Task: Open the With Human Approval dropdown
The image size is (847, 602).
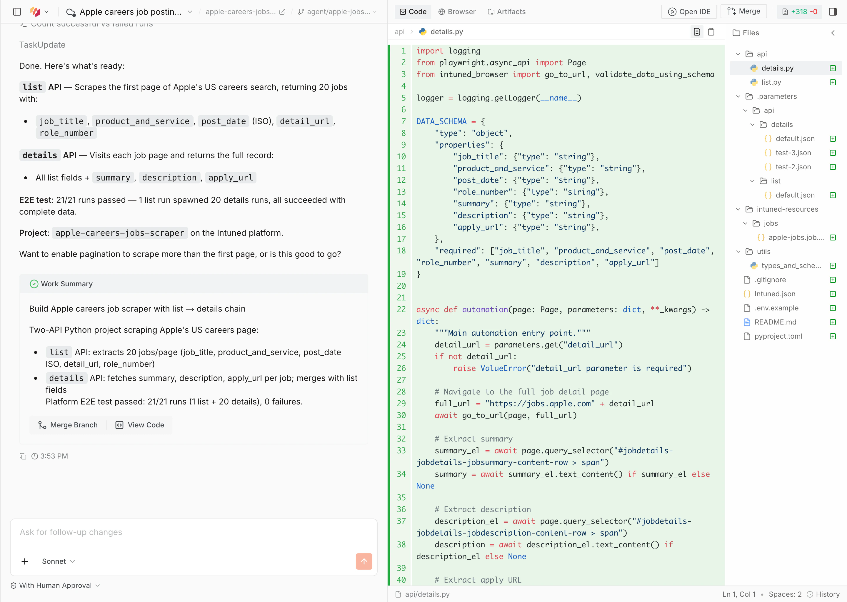Action: pyautogui.click(x=55, y=585)
